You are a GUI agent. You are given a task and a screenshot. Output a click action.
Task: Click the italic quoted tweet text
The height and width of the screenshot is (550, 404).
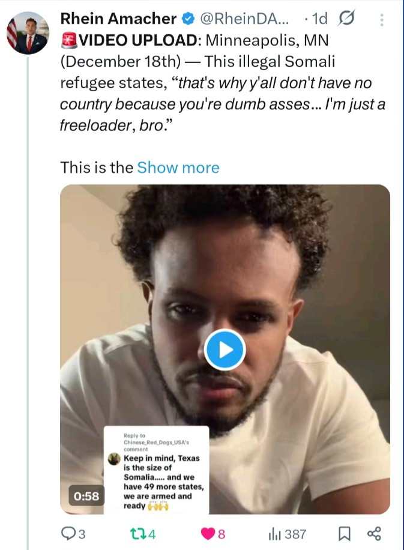[x=222, y=103]
